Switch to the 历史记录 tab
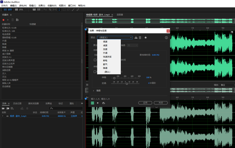The image size is (235, 148). 17,103
